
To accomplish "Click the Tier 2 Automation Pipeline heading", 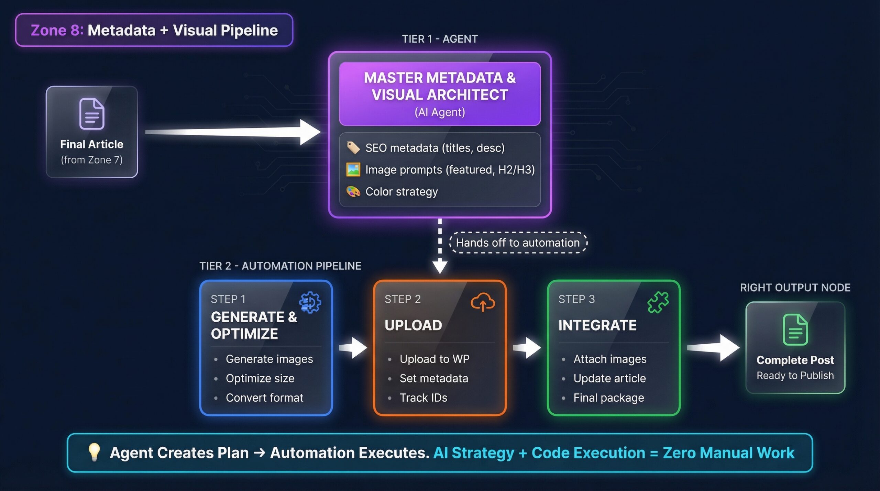I will click(x=280, y=266).
